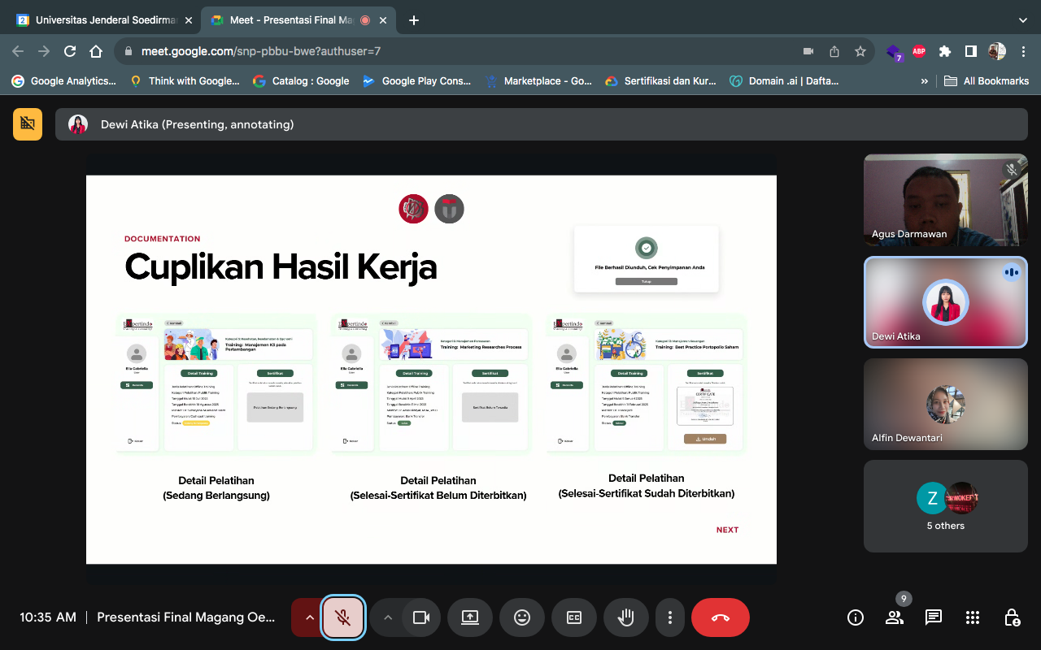Leave the call with red hang-up button
Image resolution: width=1041 pixels, height=650 pixels.
(720, 617)
